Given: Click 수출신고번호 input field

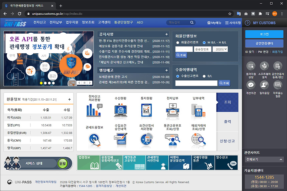Looking at the screenshot, I should pos(196,83).
